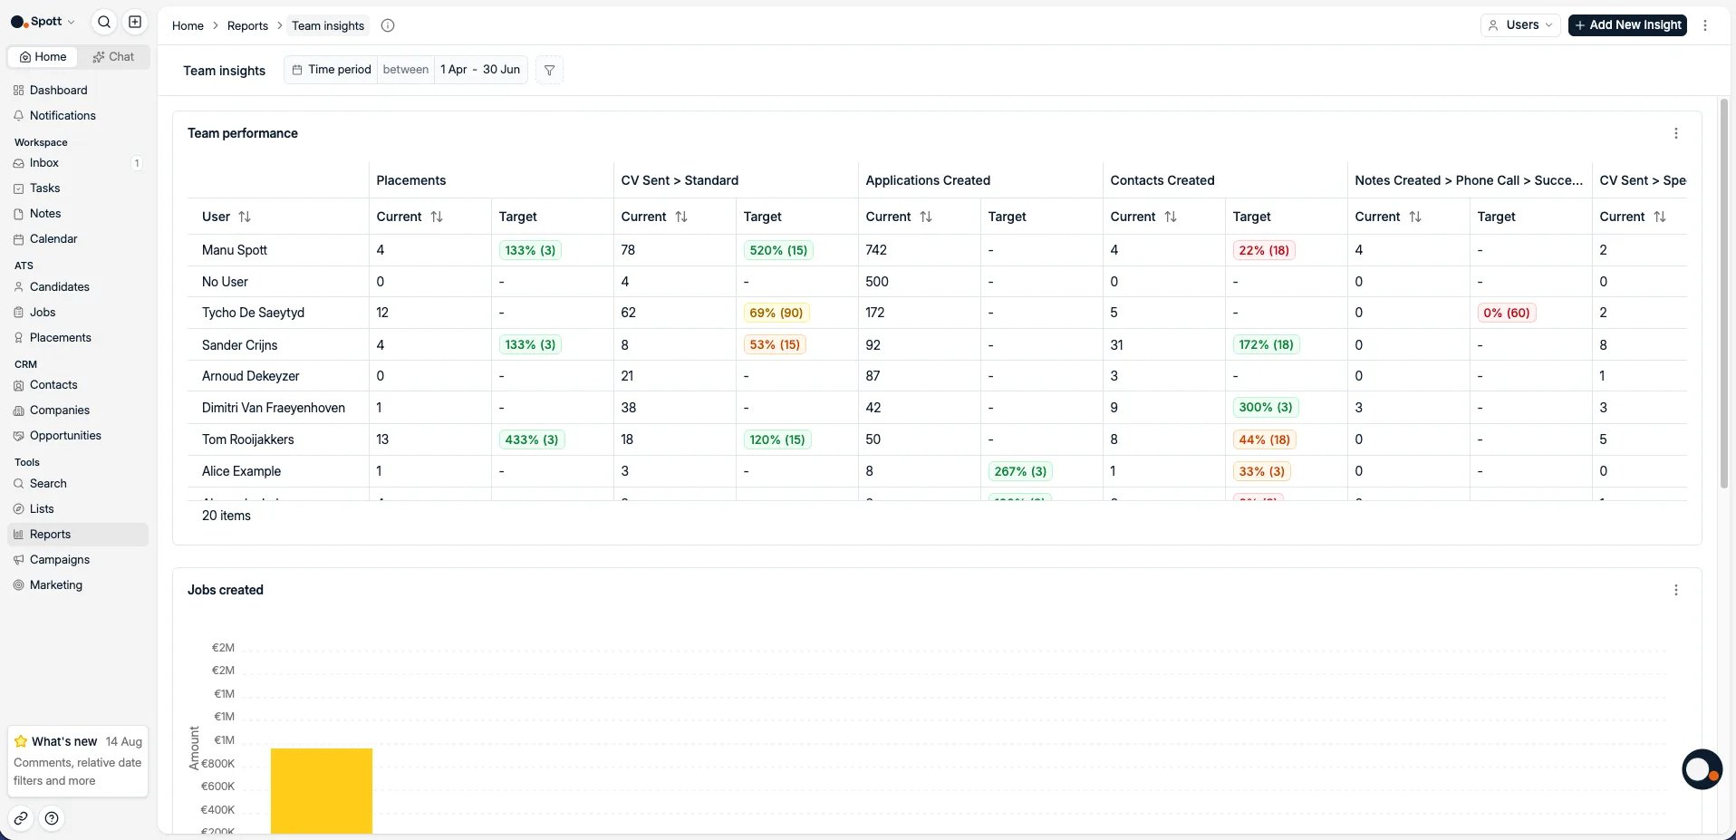This screenshot has width=1736, height=840.
Task: Click the info icon next to Team insights breadcrumb
Action: (388, 25)
